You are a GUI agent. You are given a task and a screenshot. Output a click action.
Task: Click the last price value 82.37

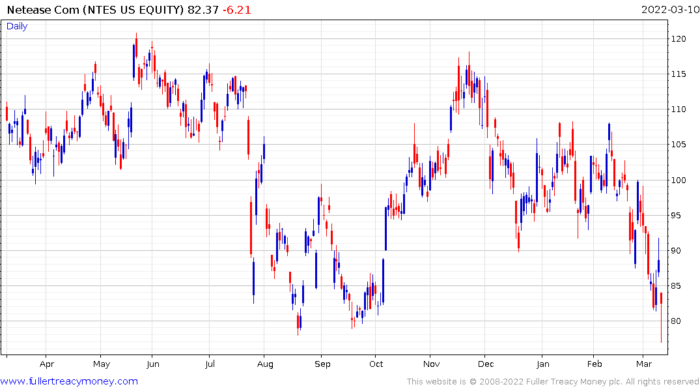203,10
